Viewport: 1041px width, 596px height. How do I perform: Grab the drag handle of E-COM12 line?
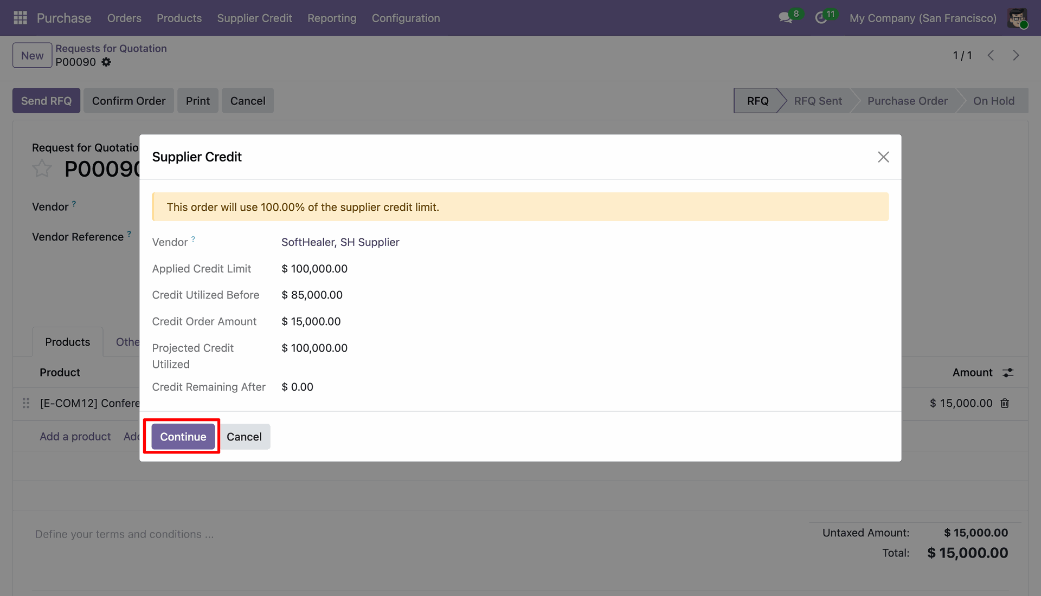(25, 403)
